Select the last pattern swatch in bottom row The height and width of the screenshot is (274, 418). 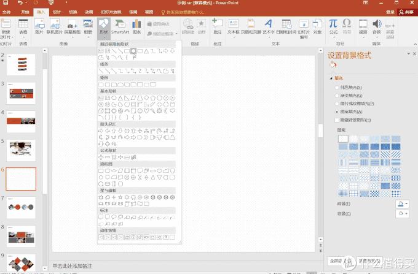pyautogui.click(x=396, y=194)
